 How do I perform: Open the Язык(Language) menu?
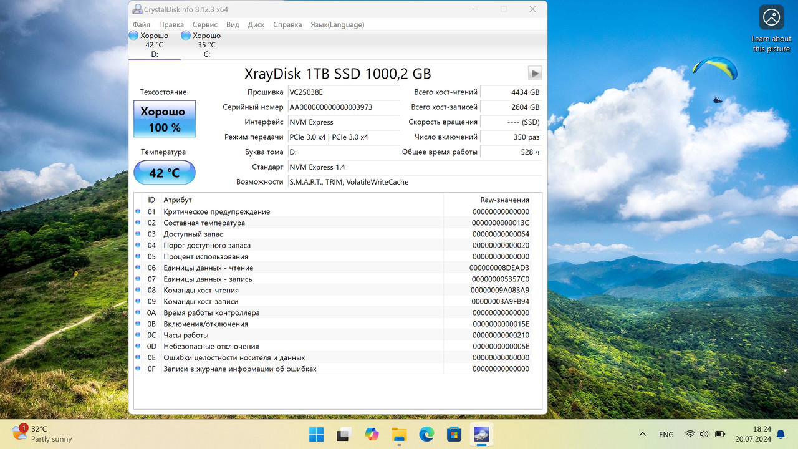coord(337,24)
